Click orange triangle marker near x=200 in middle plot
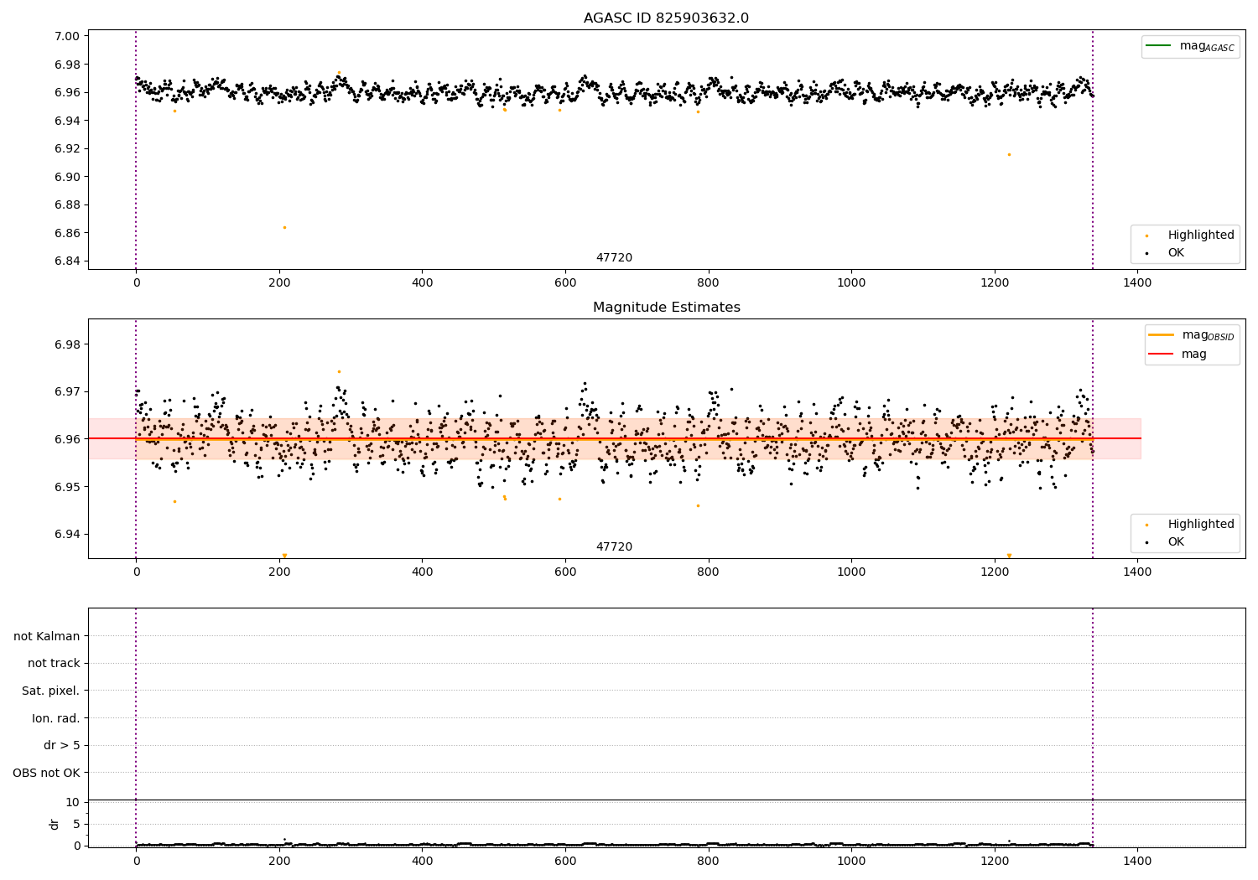The image size is (1258, 880). 284,556
